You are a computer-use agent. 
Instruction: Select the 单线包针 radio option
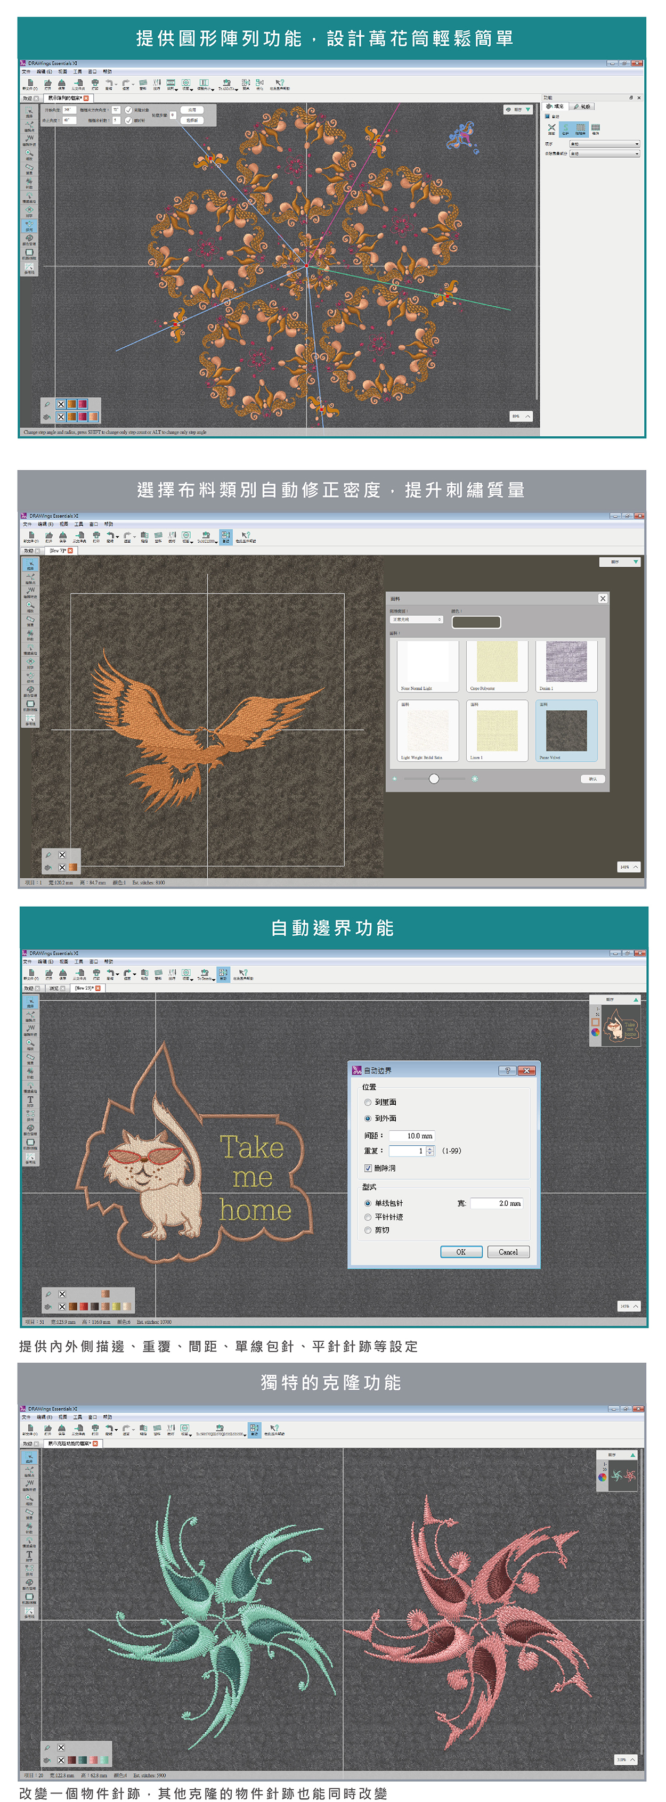(x=368, y=1204)
